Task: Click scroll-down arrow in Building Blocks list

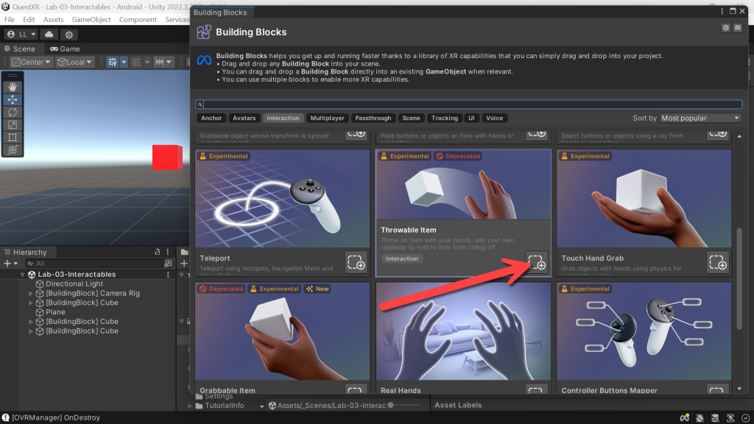Action: point(739,389)
